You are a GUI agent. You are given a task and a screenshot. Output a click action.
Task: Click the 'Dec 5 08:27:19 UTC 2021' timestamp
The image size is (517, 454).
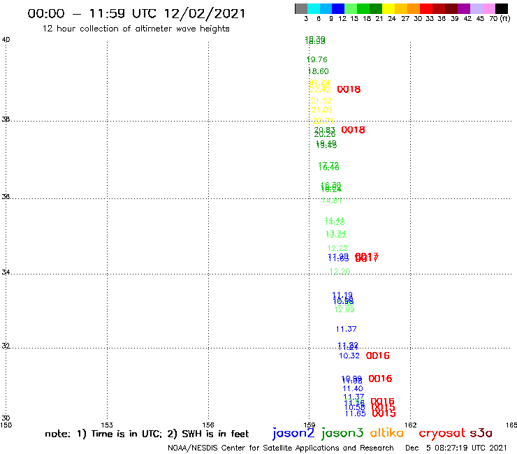coord(456,448)
